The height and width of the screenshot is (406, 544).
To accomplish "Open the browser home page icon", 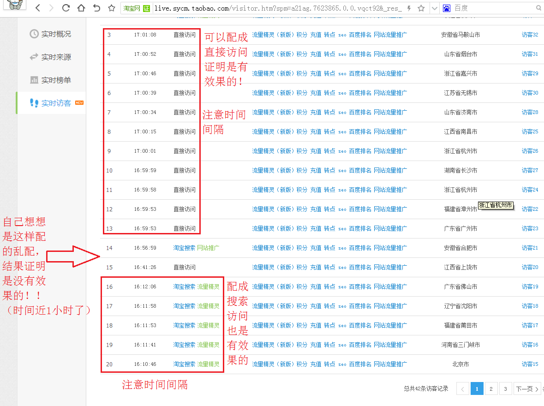I will pos(81,8).
